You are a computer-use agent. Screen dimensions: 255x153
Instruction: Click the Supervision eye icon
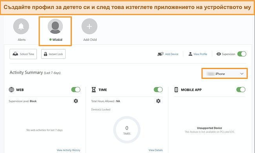[219, 54]
